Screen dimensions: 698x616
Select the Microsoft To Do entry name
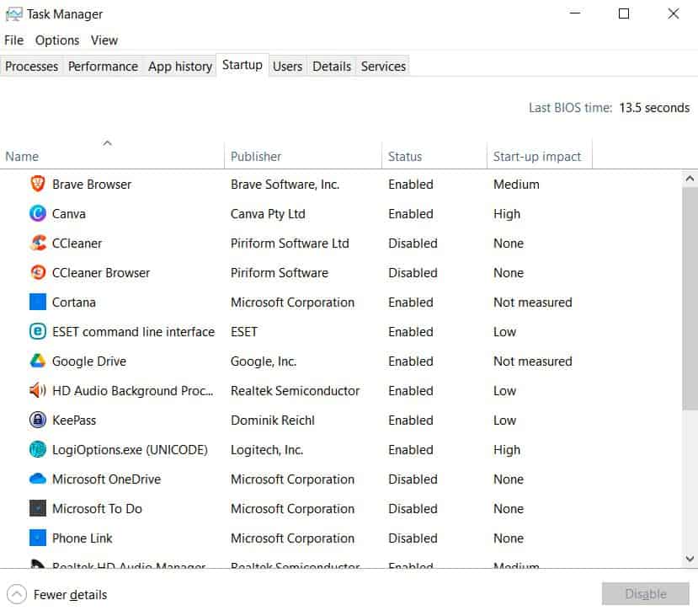tap(97, 508)
